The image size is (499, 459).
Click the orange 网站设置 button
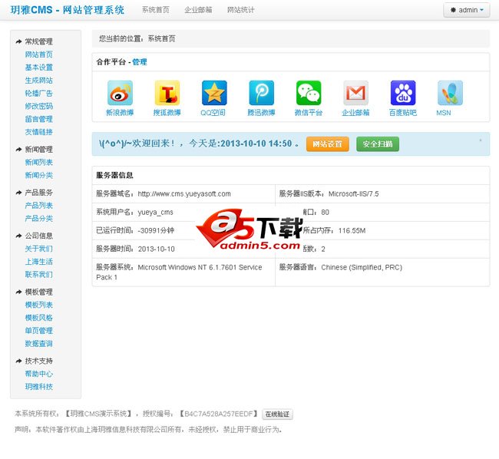[x=328, y=144]
